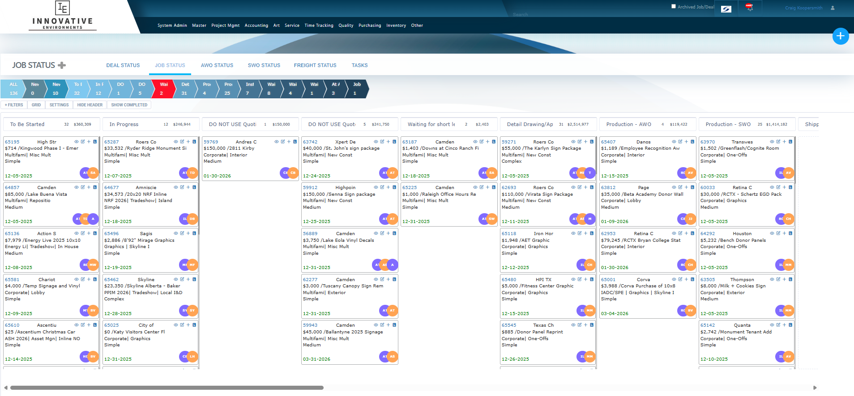This screenshot has height=396, width=854.
Task: Edit job 62693 Roers Co card
Action: 580,187
